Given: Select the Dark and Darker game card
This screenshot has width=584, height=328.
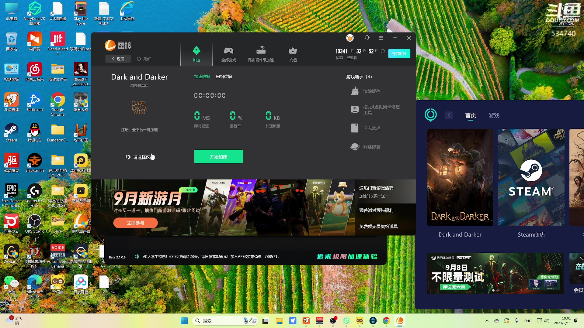Looking at the screenshot, I should (x=460, y=177).
